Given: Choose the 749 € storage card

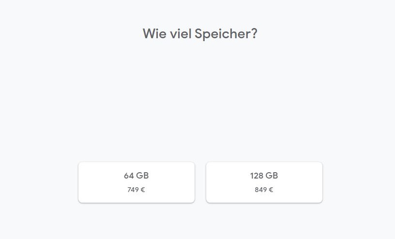Looking at the screenshot, I should click(x=136, y=182).
